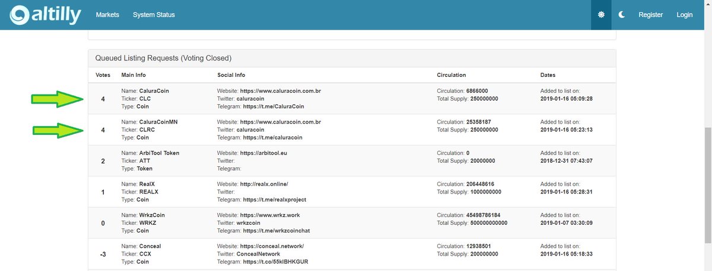The width and height of the screenshot is (712, 271).
Task: Click the Main Info column header
Action: [133, 75]
